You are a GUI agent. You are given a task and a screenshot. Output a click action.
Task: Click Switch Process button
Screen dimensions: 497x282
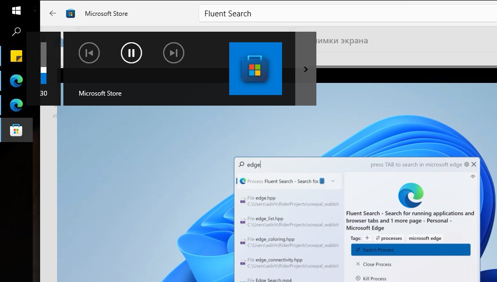tap(411, 250)
